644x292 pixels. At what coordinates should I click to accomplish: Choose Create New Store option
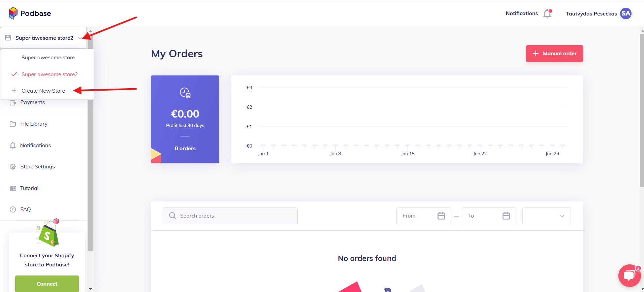(43, 91)
